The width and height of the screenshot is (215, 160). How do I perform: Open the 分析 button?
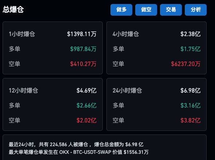pyautogui.click(x=196, y=10)
